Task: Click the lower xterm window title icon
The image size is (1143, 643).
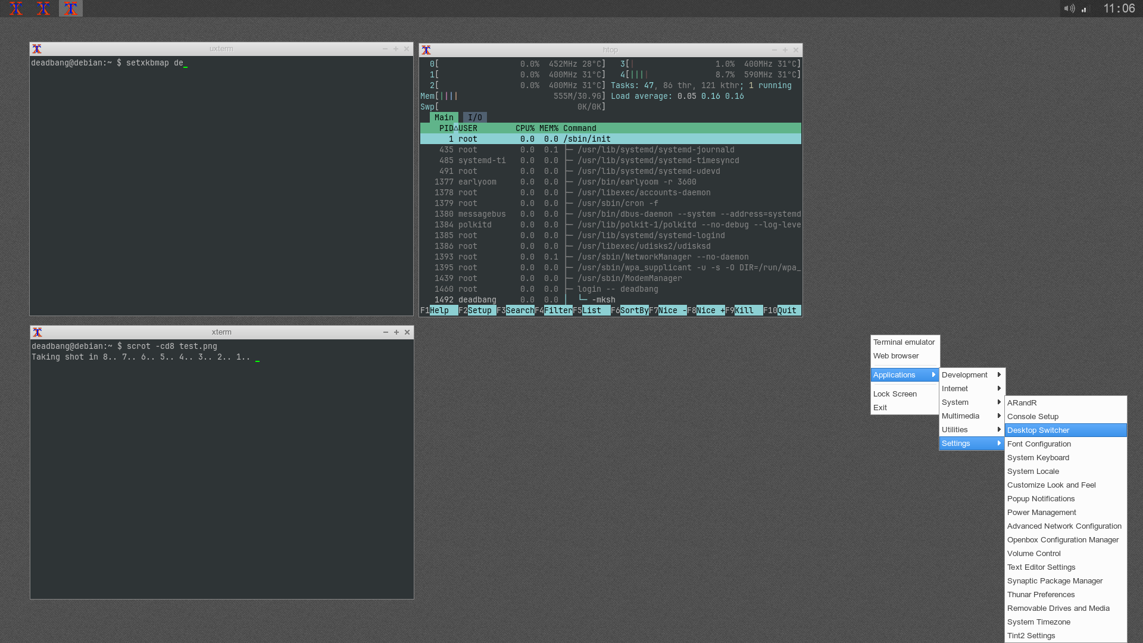Action: pyautogui.click(x=38, y=332)
